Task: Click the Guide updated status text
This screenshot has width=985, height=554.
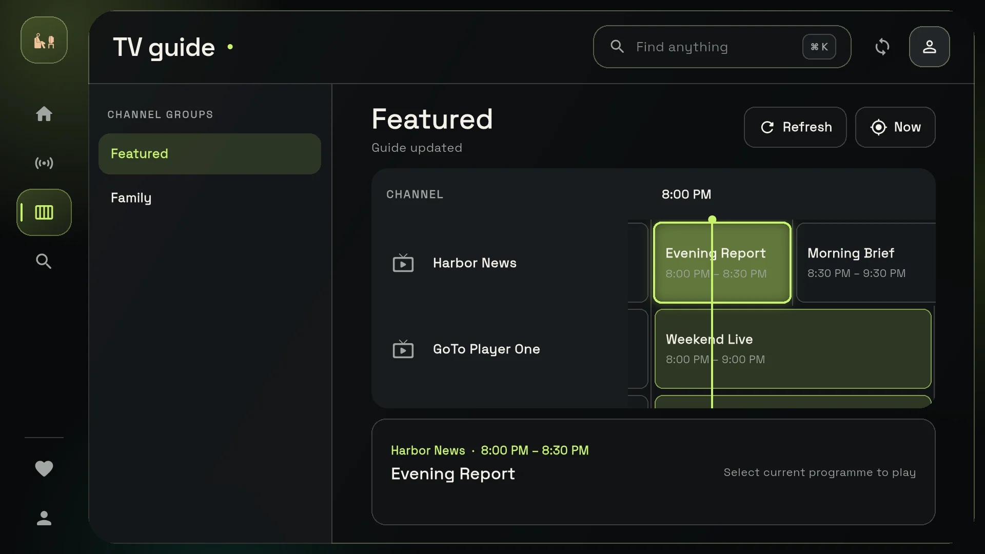Action: [x=417, y=148]
